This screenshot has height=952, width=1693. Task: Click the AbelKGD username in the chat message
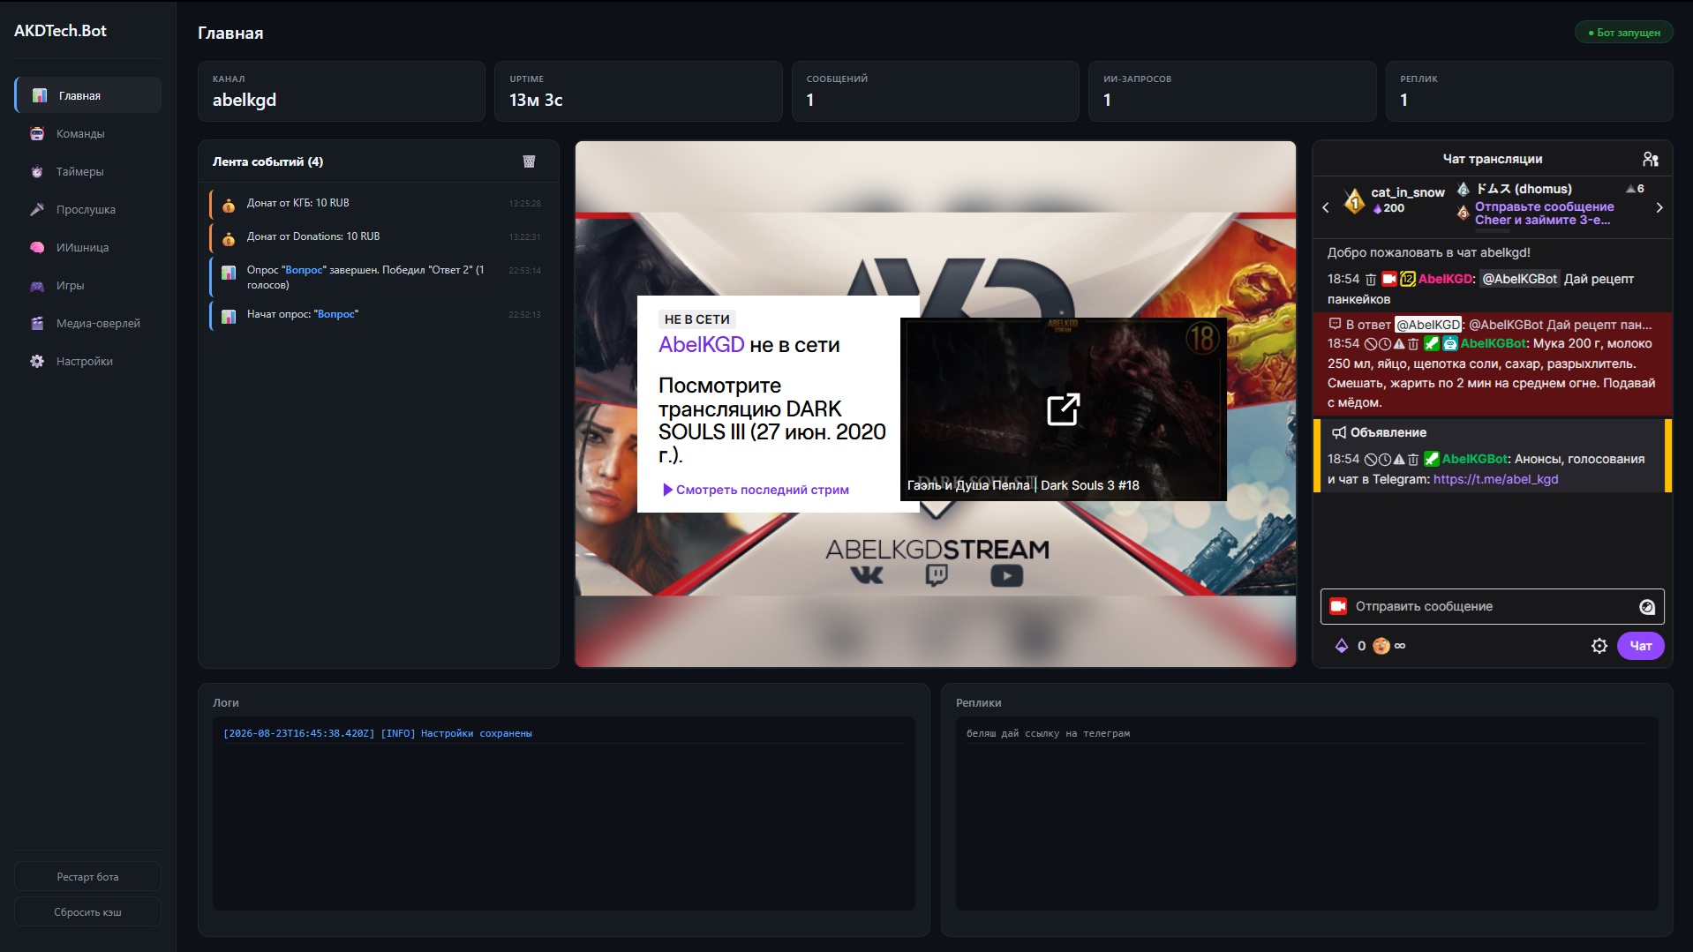[1445, 279]
